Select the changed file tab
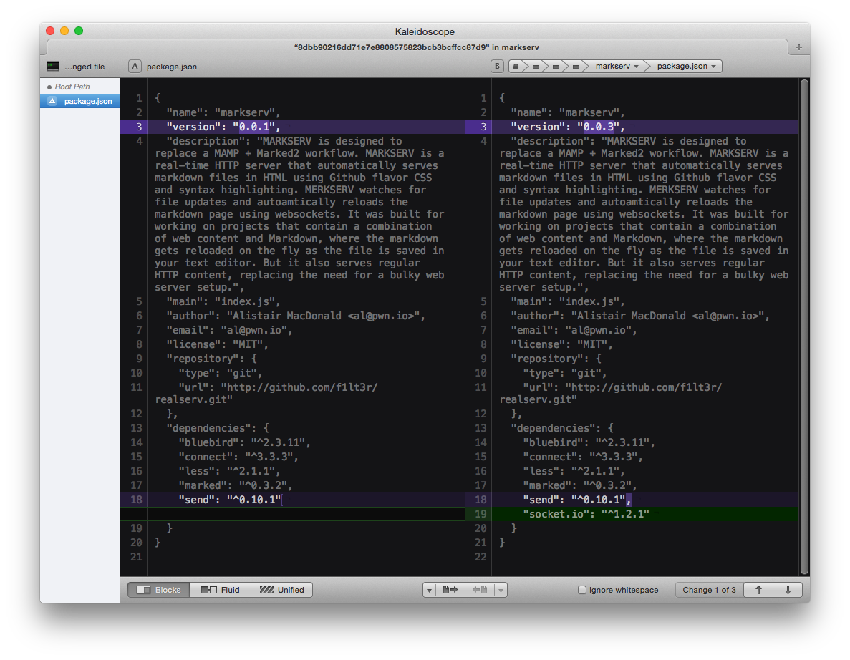This screenshot has width=850, height=660. pyautogui.click(x=77, y=67)
